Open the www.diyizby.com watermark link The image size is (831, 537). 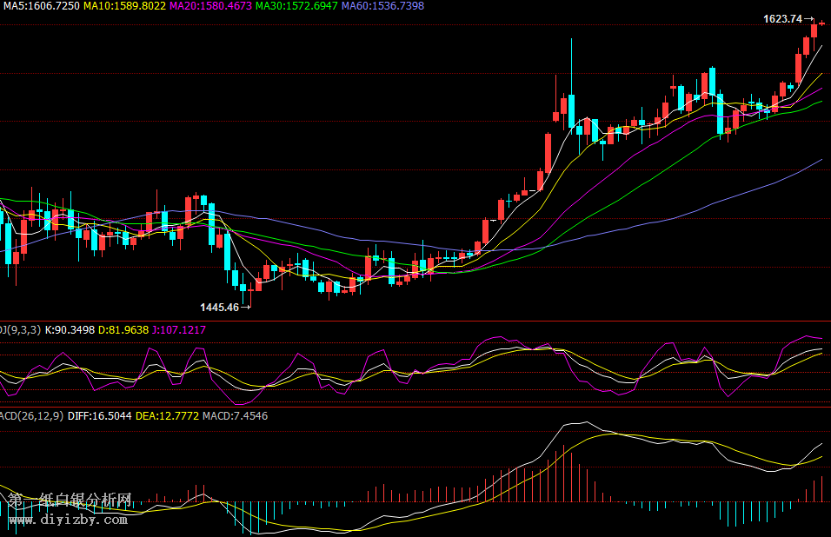tap(68, 520)
